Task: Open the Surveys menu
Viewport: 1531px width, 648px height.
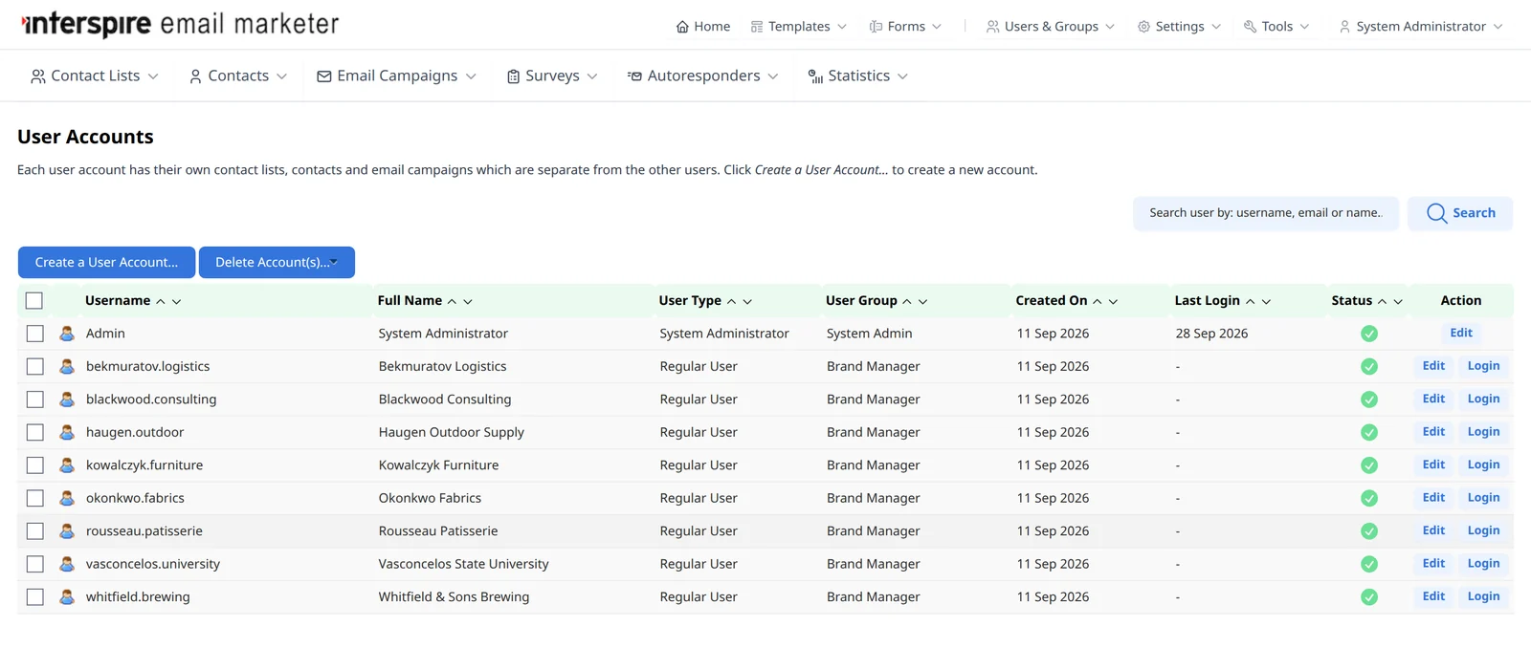Action: click(552, 76)
